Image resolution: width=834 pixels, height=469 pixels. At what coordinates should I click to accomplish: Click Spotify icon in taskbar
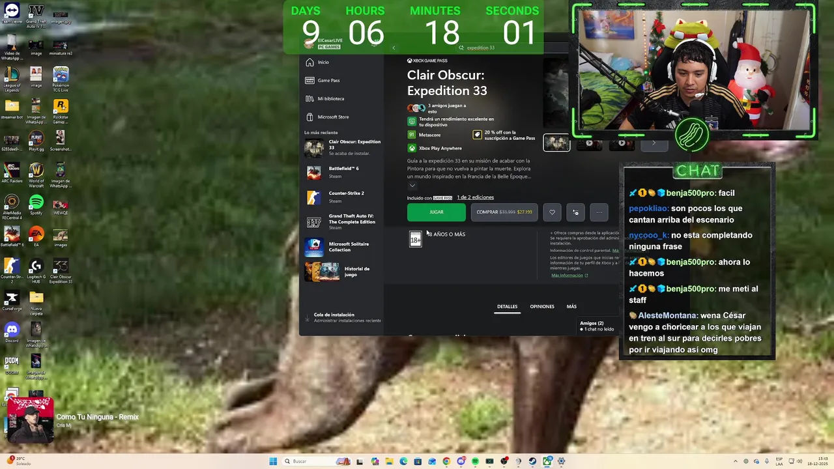tap(475, 461)
